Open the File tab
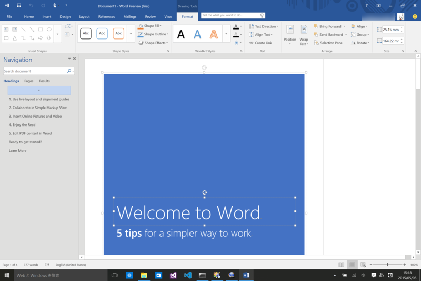Image resolution: width=421 pixels, height=281 pixels. (9, 17)
